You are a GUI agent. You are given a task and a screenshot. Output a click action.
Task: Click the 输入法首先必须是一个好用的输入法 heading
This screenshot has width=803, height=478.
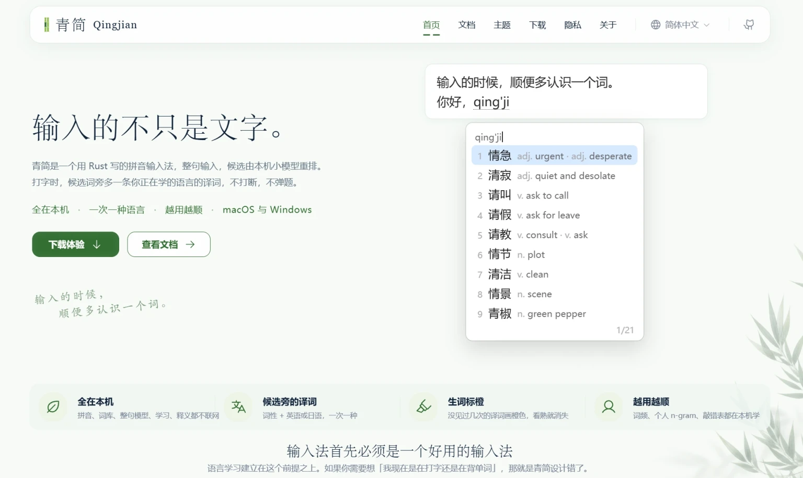pos(400,451)
